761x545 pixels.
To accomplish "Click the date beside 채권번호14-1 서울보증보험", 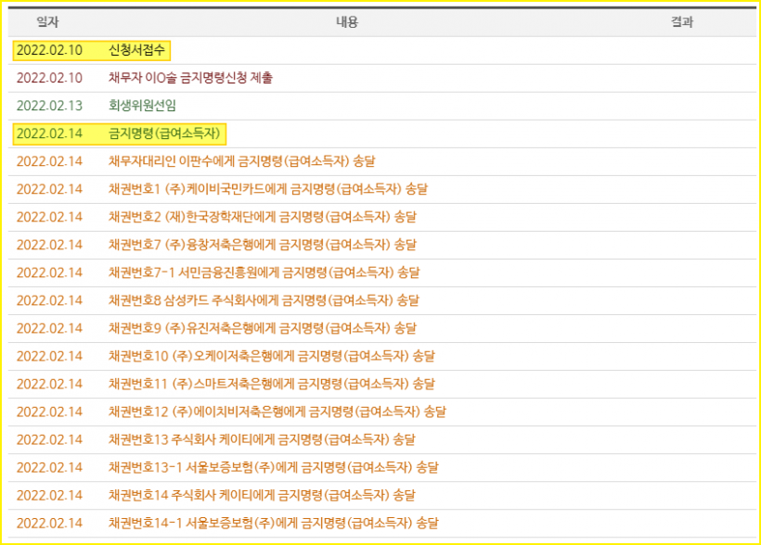I will [49, 523].
